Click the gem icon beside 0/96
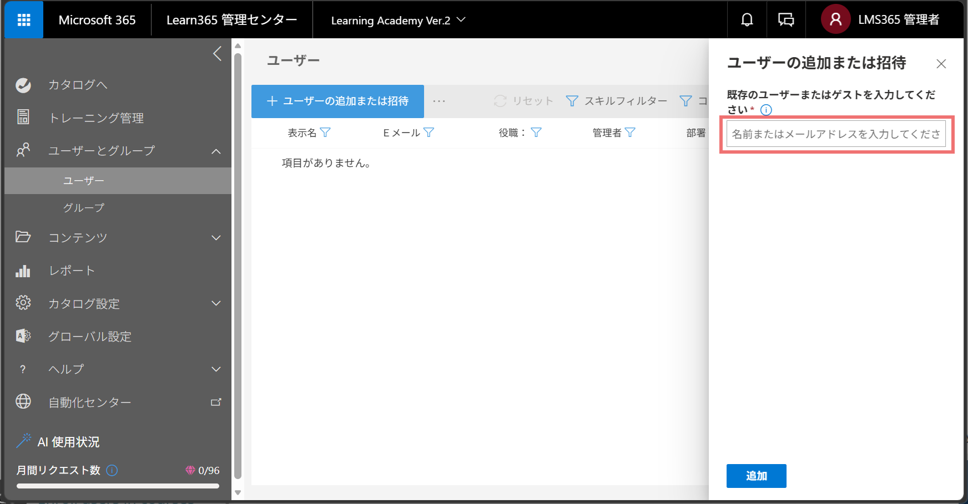Viewport: 968px width, 504px height. point(190,470)
